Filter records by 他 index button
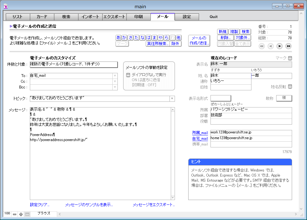This screenshot has width=307, height=220. 179,38
